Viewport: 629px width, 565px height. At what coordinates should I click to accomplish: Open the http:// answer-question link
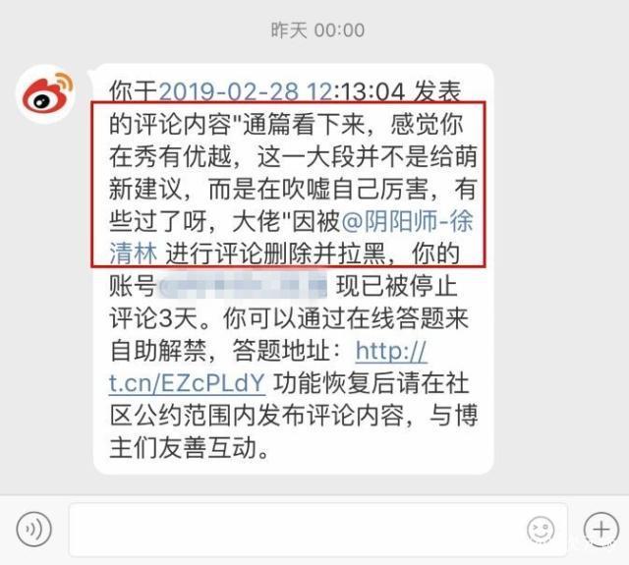click(x=391, y=351)
